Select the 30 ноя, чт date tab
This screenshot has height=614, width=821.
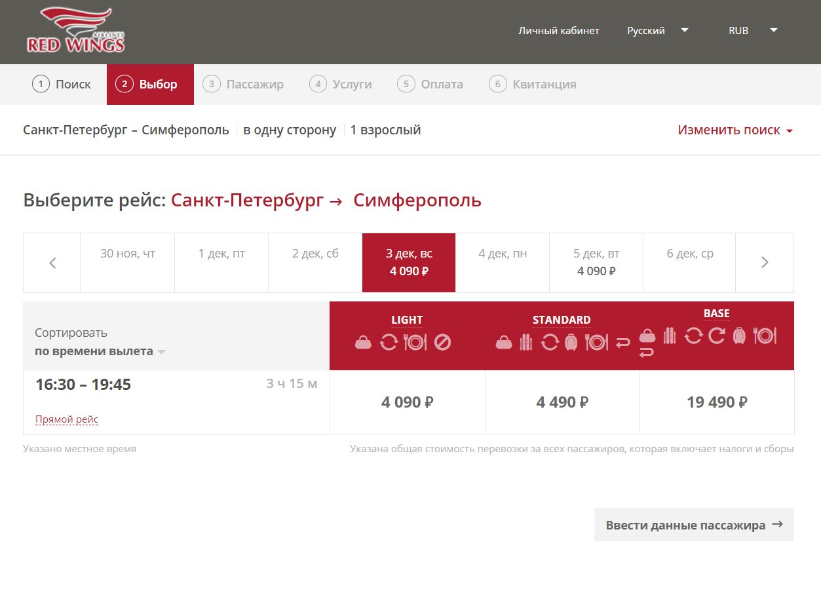point(128,263)
